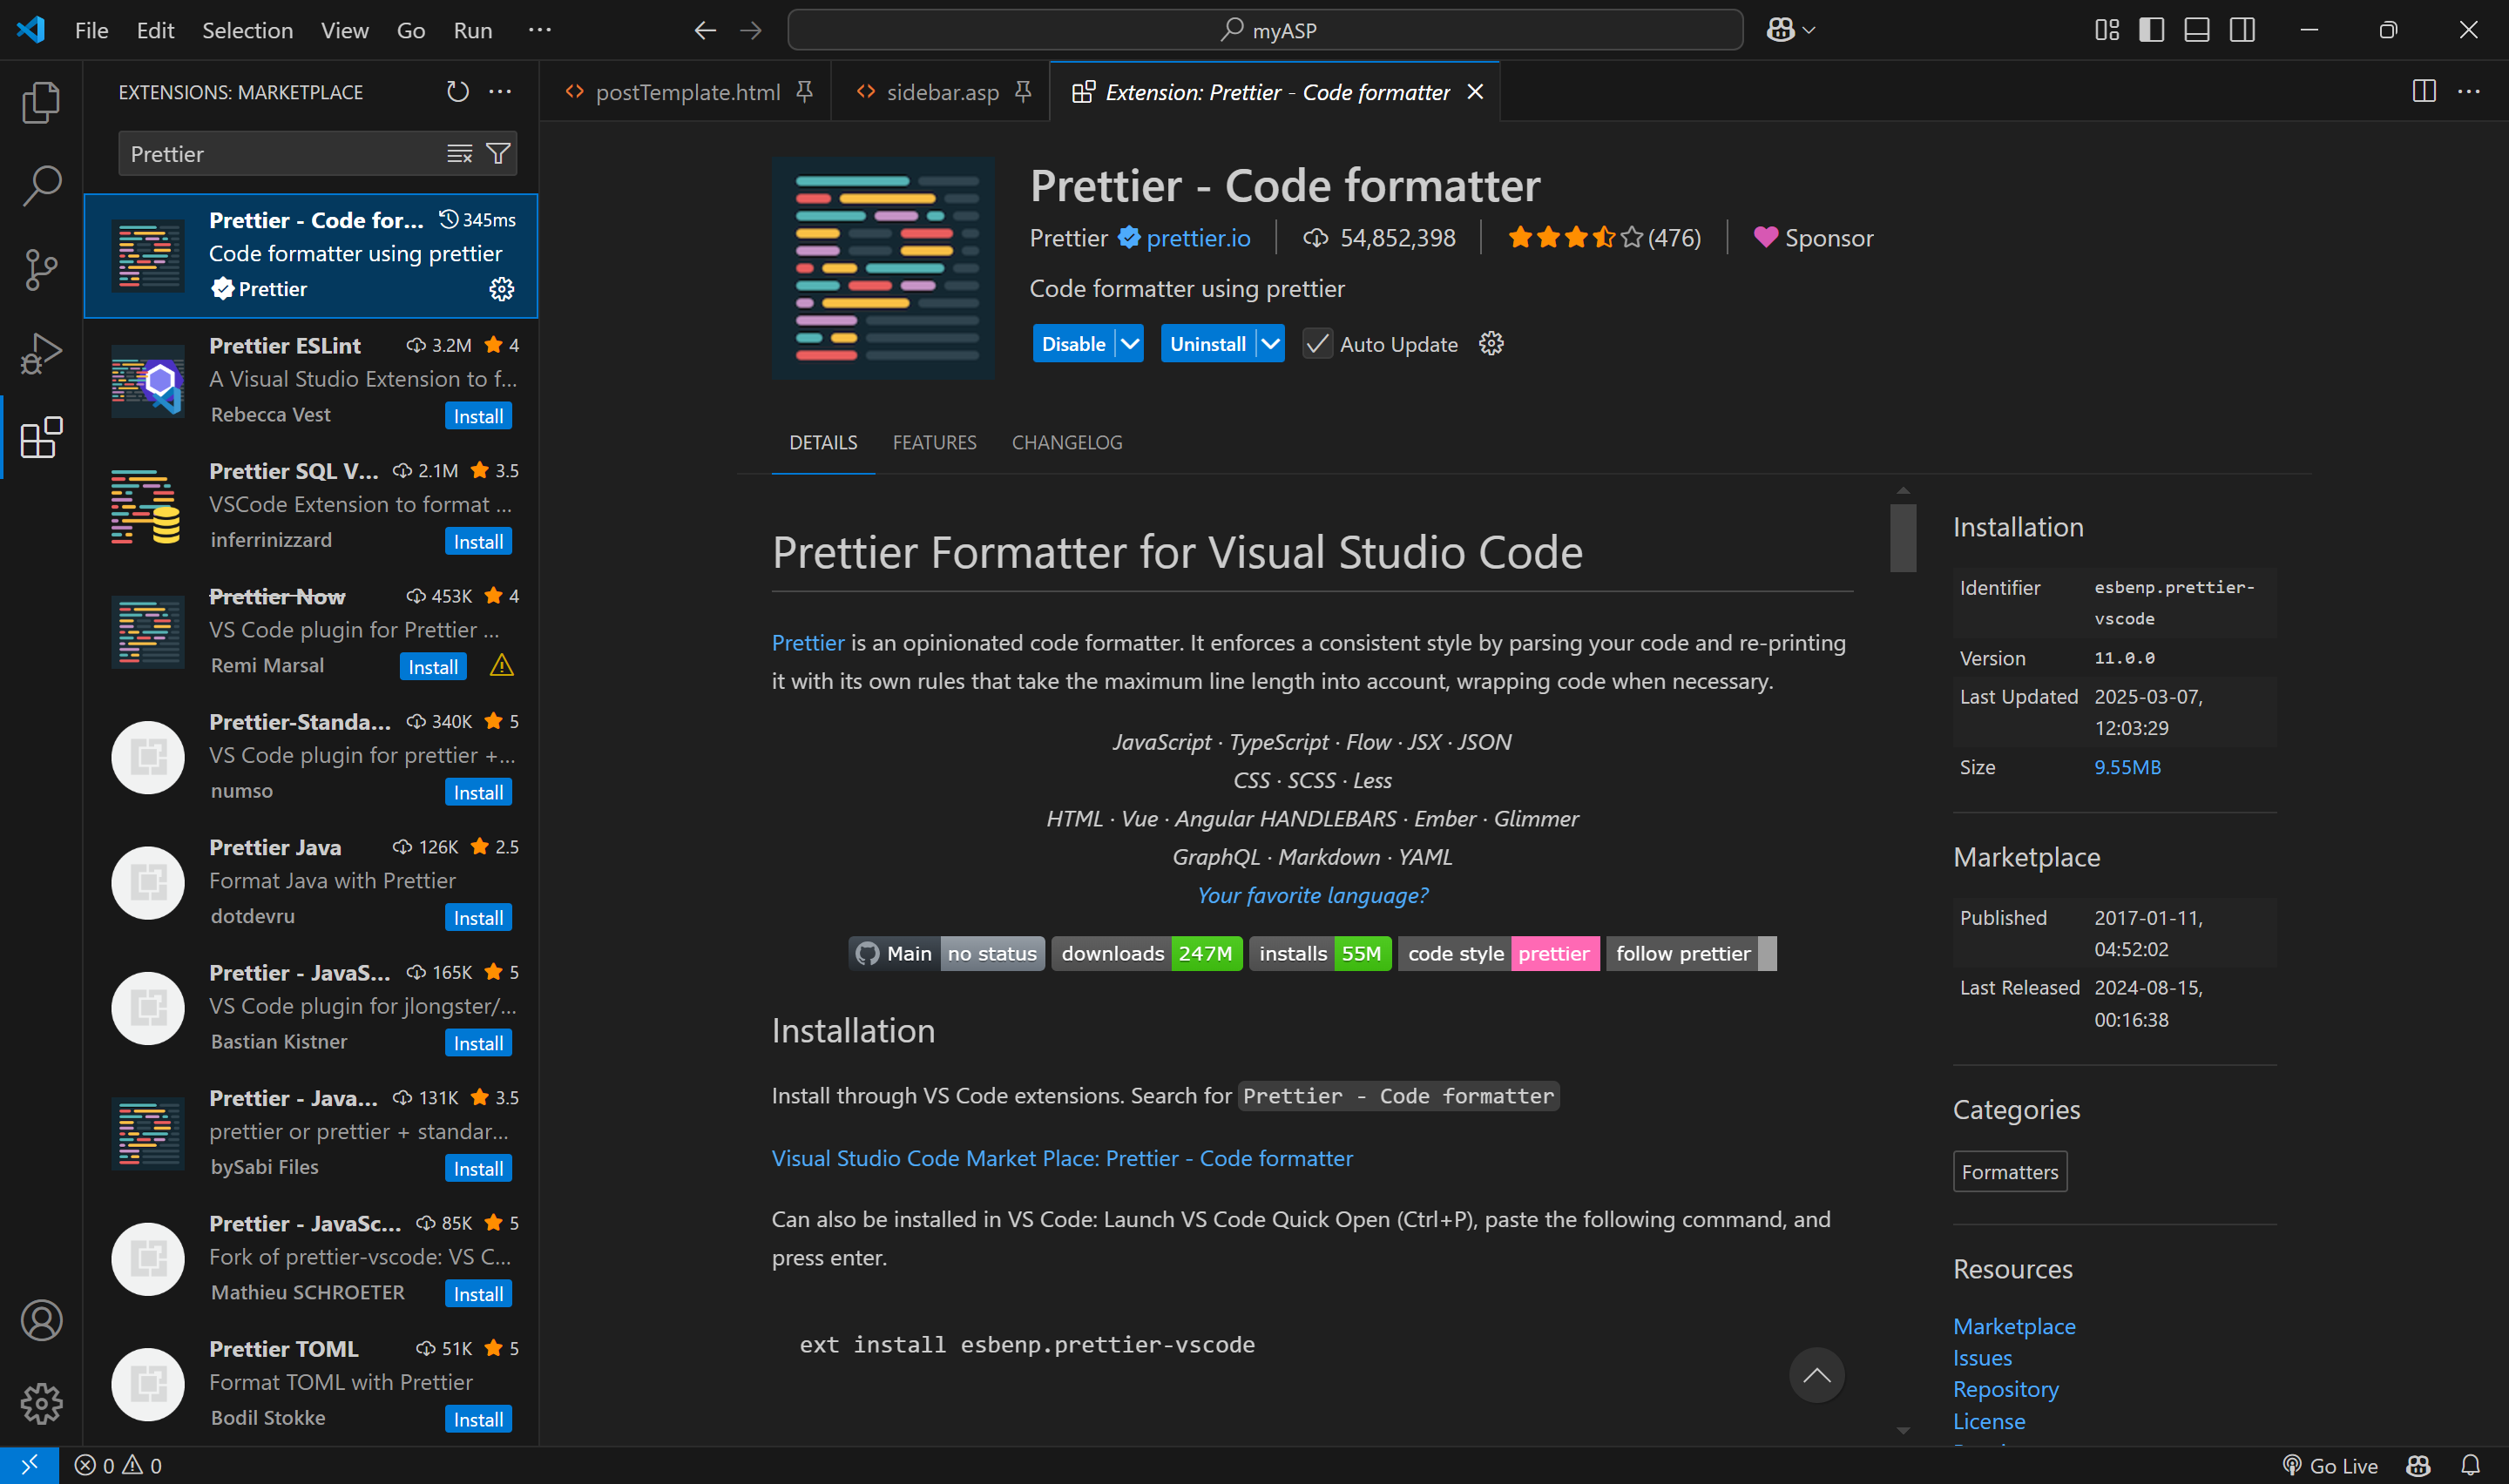
Task: Toggle the Auto Update checkbox
Action: click(x=1317, y=344)
